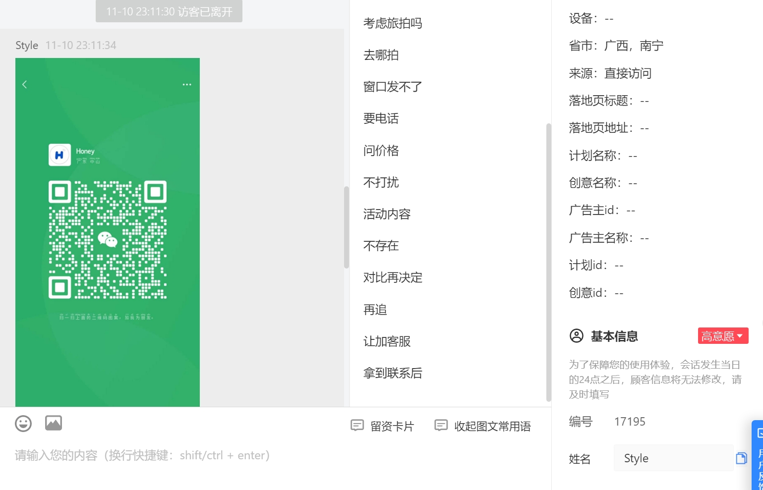Image resolution: width=763 pixels, height=490 pixels.
Task: Select quick phrase 问价格
Action: (381, 151)
